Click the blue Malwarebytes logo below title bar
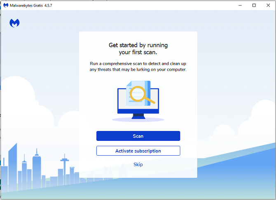Viewport: 276px width, 200px height. 15,23
